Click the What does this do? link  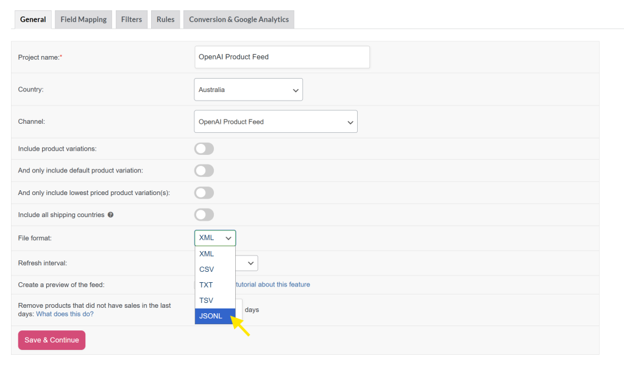tap(65, 313)
